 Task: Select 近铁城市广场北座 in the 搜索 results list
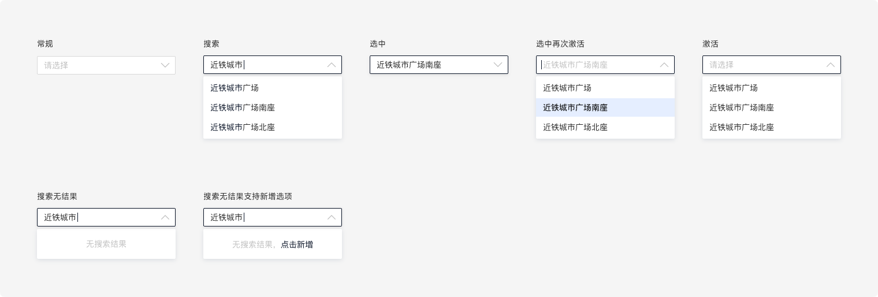(243, 127)
